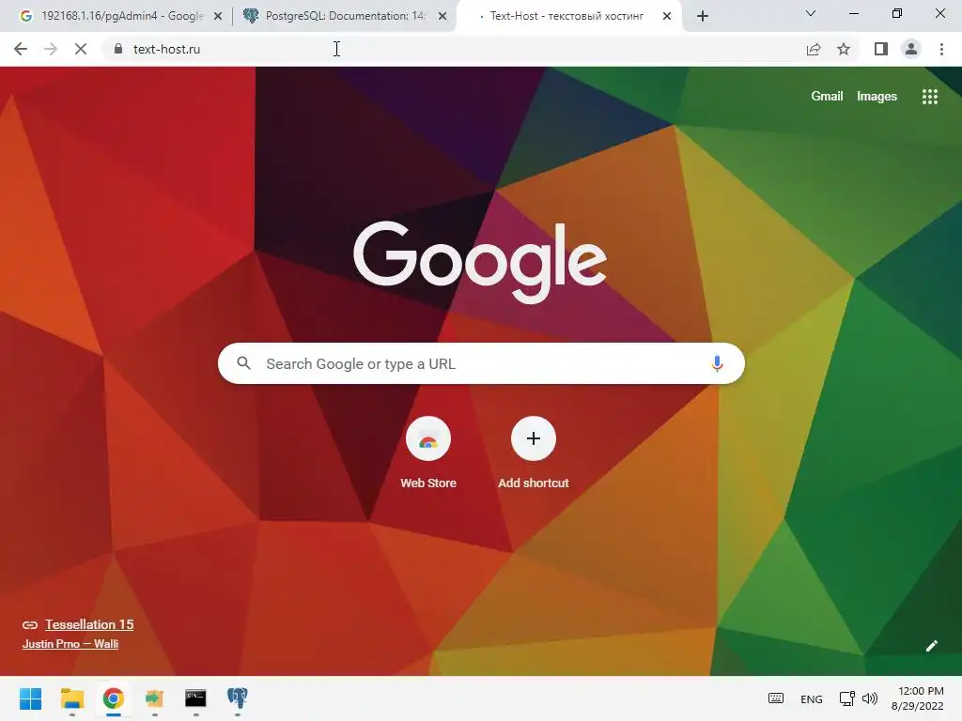Open the Justin Prno — Walli link
Screen dimensions: 962x721
pyautogui.click(x=70, y=644)
